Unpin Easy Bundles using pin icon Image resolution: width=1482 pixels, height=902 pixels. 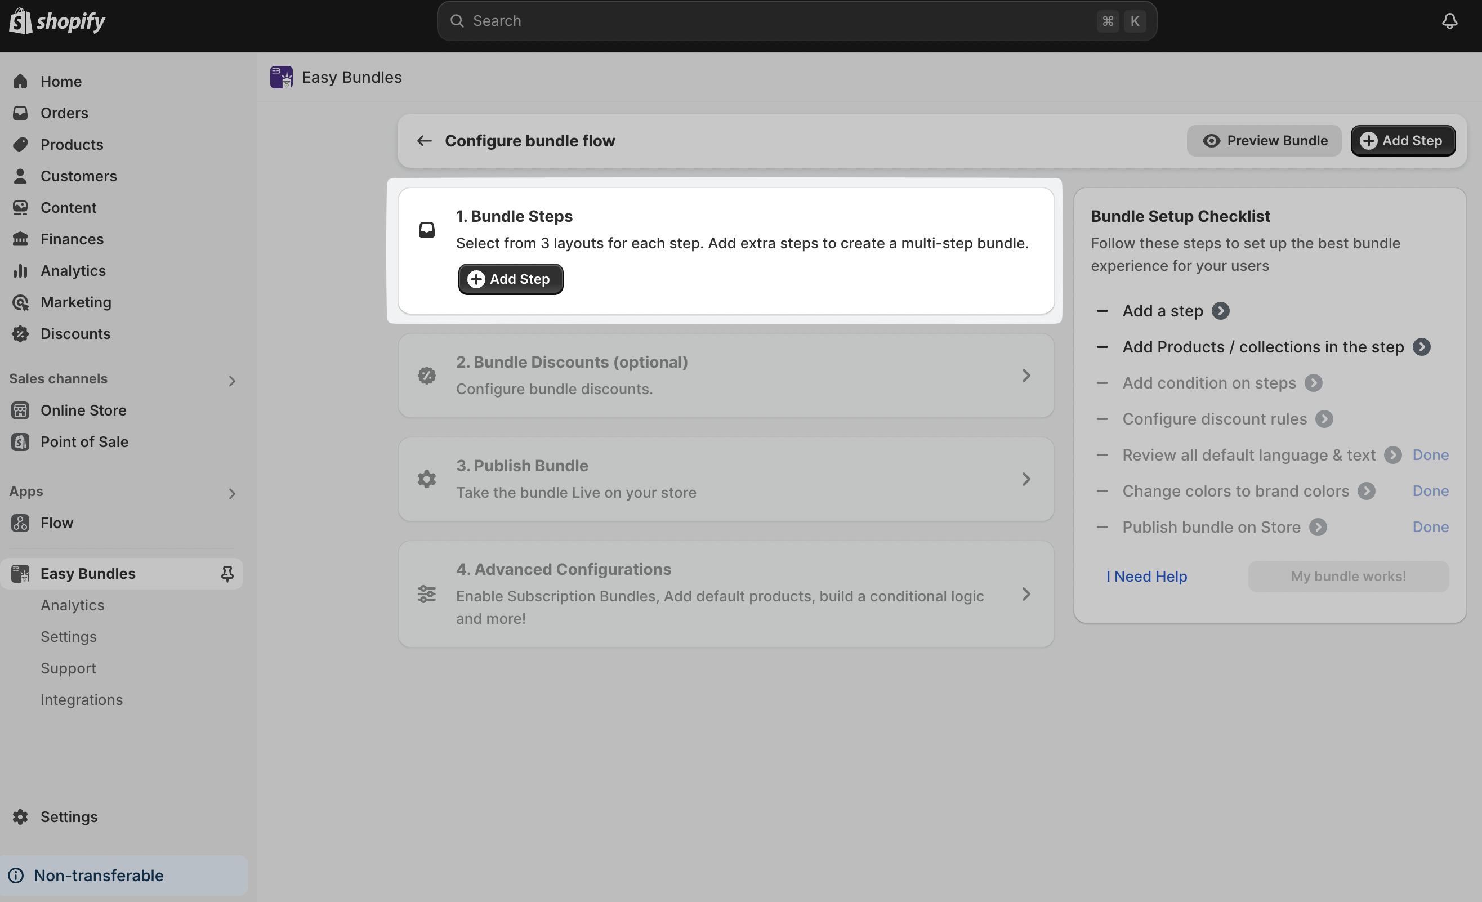tap(227, 574)
